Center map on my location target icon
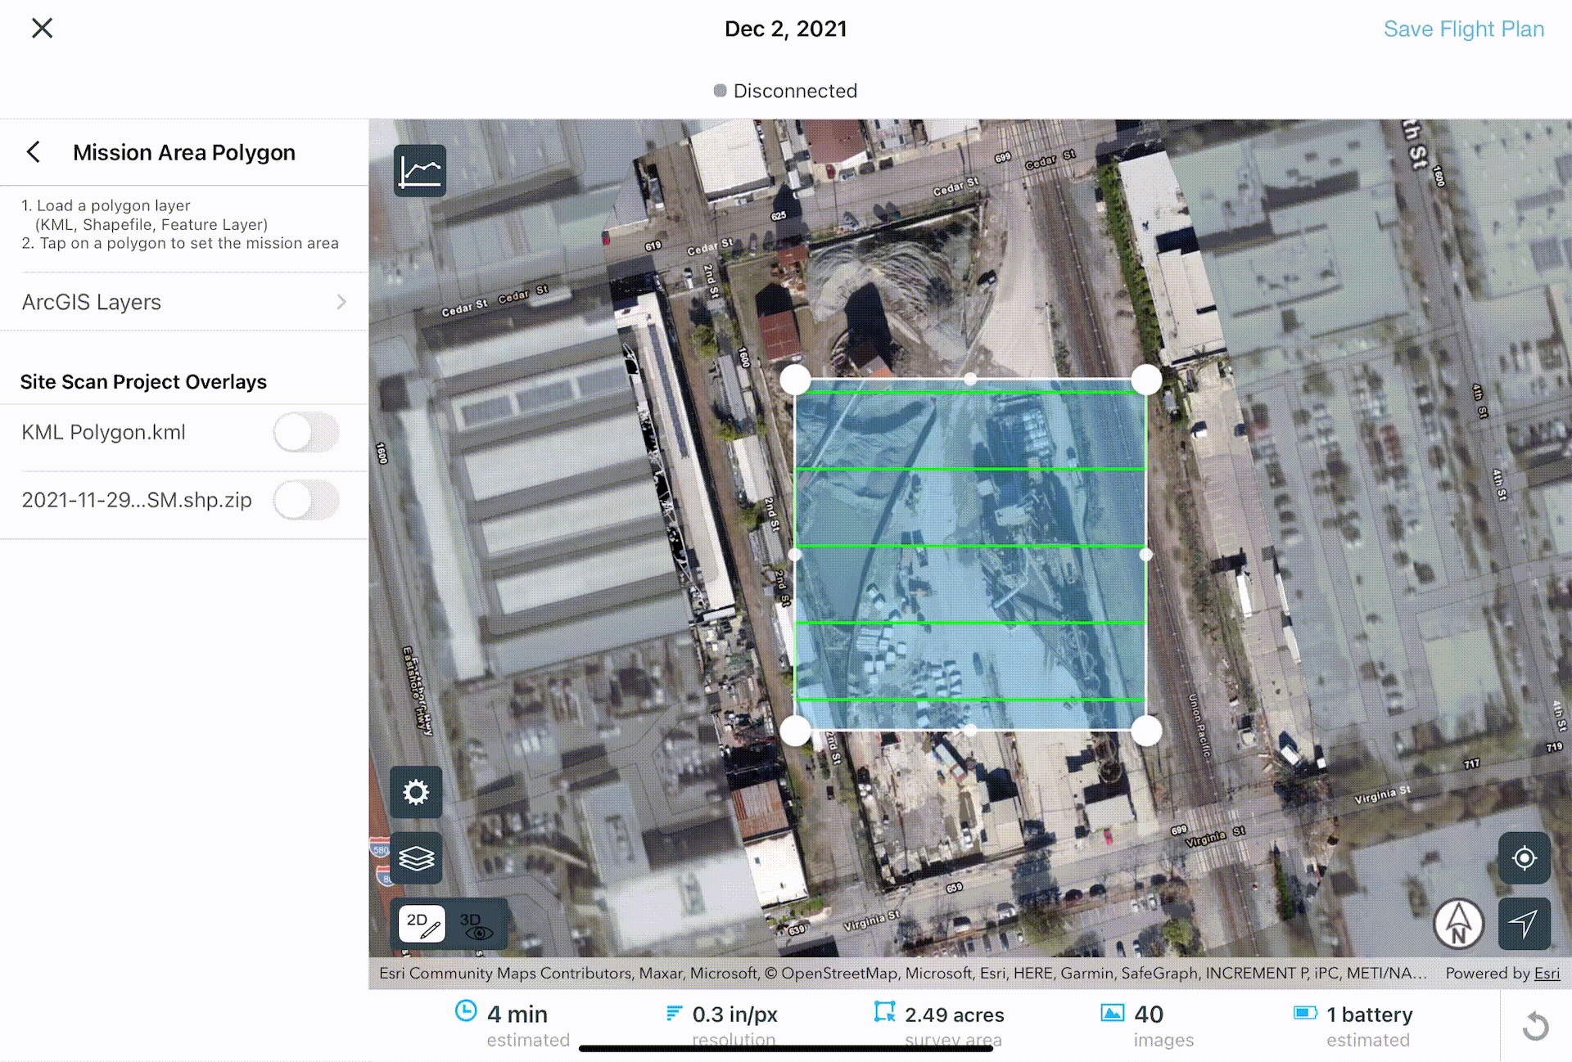The image size is (1572, 1062). point(1524,858)
